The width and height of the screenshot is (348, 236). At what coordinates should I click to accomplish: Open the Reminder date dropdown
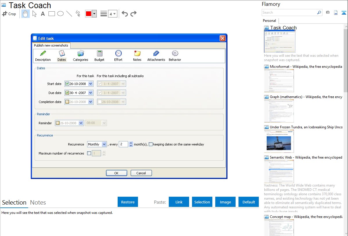pos(81,123)
